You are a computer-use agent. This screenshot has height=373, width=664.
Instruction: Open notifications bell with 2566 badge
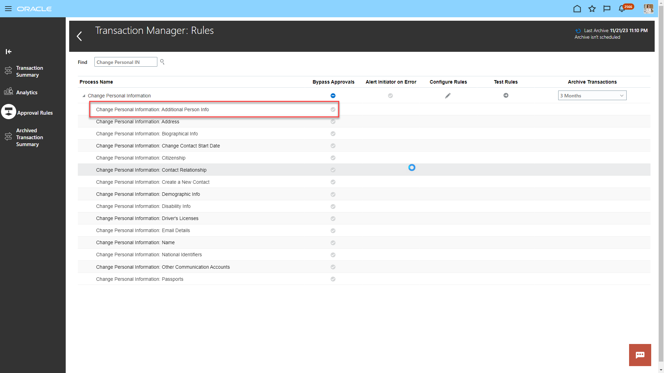tap(622, 9)
